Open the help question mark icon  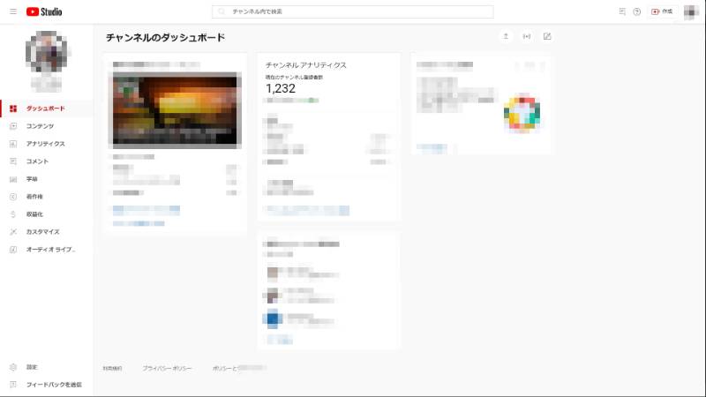pyautogui.click(x=636, y=11)
